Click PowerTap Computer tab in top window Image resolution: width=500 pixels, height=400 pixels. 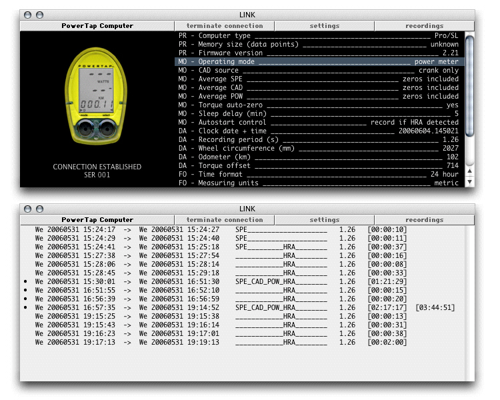[x=97, y=26]
